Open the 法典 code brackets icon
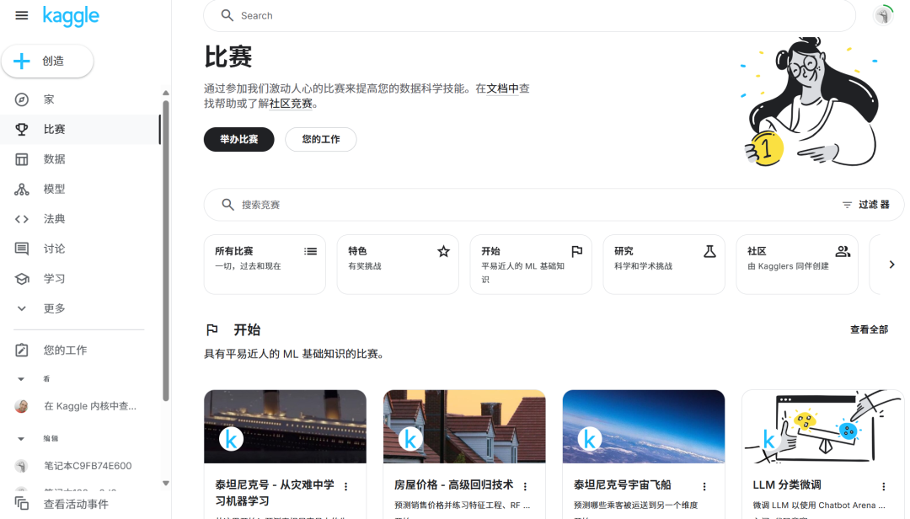Viewport: 910px width, 519px height. coord(21,219)
